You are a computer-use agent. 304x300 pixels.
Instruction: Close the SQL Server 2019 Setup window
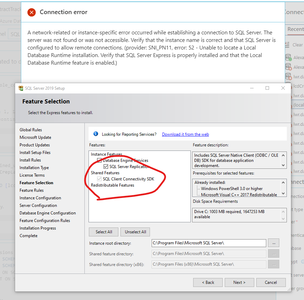pyautogui.click(x=283, y=88)
